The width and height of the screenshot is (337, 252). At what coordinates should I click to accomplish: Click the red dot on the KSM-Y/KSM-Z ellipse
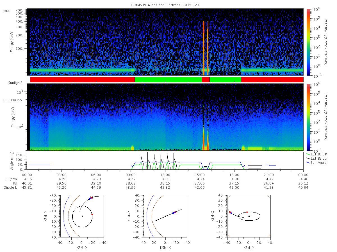pos(247,212)
